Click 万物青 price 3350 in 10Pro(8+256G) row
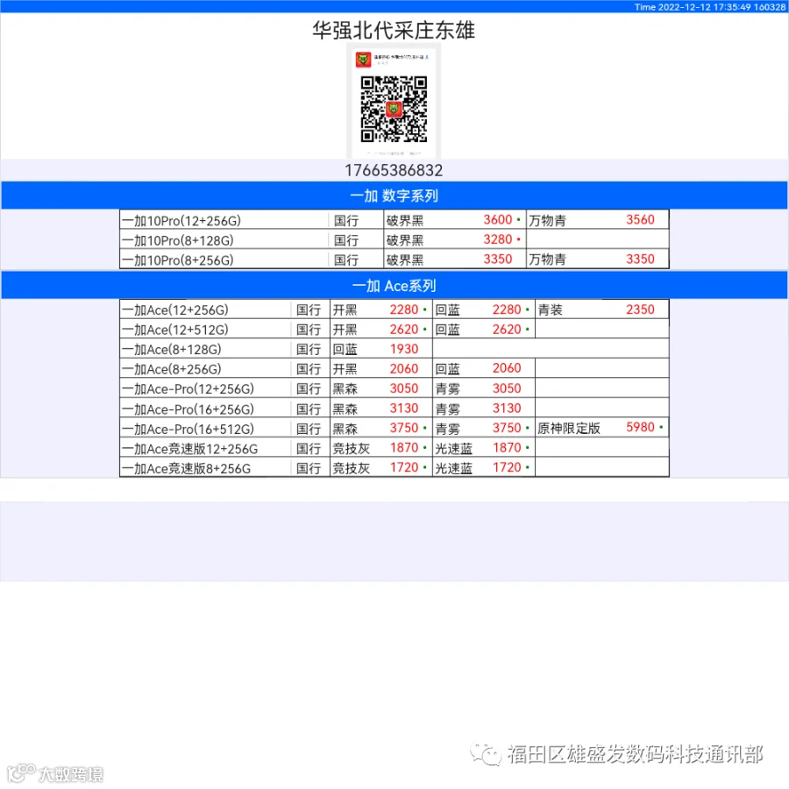The height and width of the screenshot is (789, 789). pos(640,259)
